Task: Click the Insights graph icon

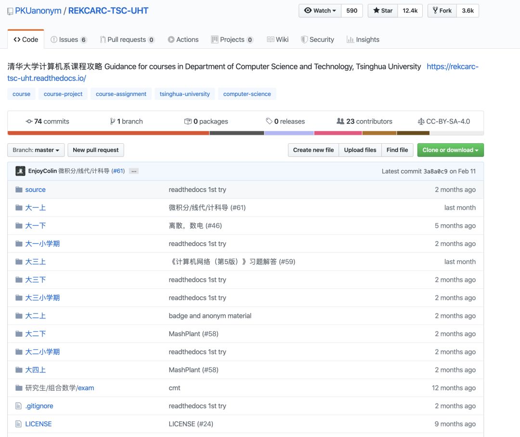Action: [350, 40]
